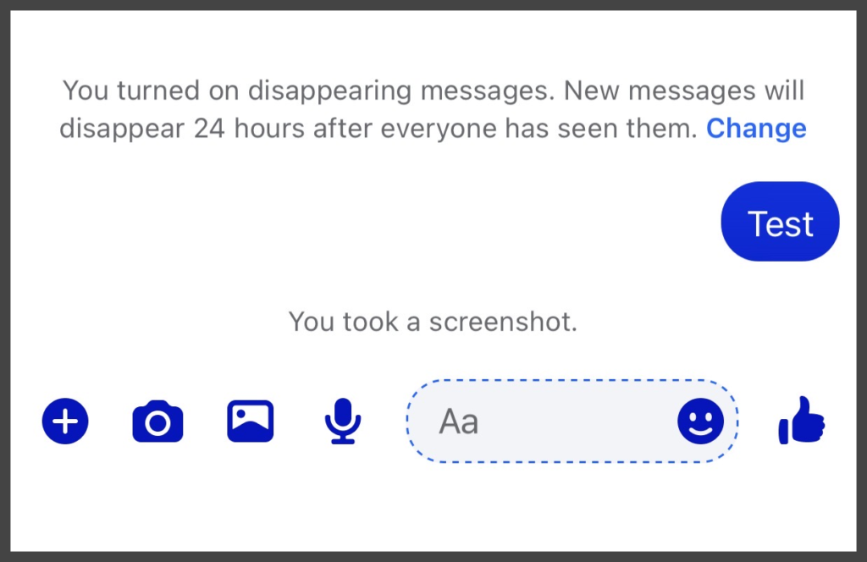Image resolution: width=867 pixels, height=562 pixels.
Task: Launch the camera from the composer bar
Action: pyautogui.click(x=157, y=421)
